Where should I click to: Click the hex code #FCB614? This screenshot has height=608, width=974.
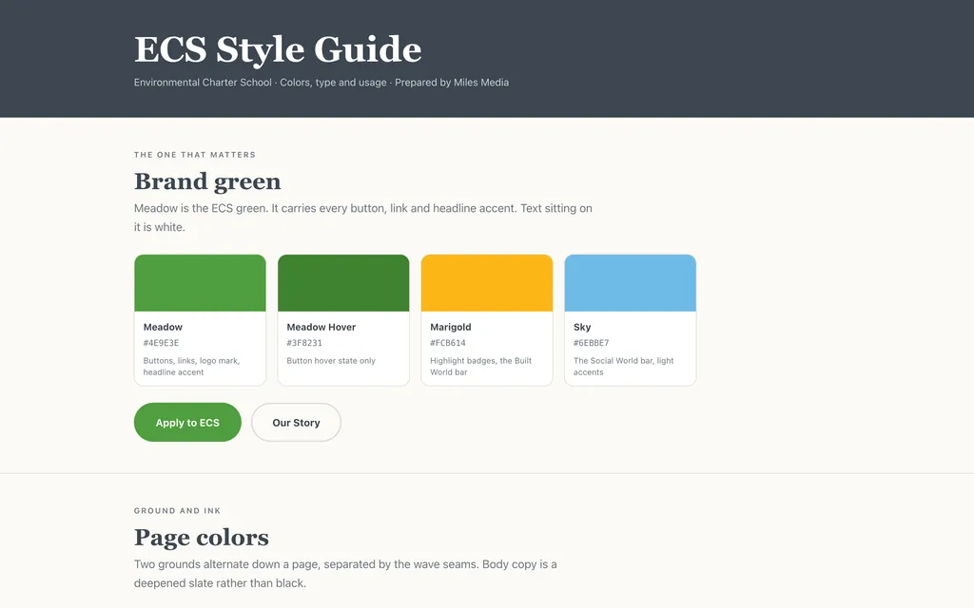pyautogui.click(x=448, y=342)
